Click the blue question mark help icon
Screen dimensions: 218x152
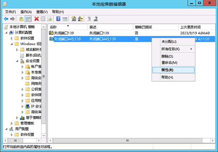click(58, 19)
